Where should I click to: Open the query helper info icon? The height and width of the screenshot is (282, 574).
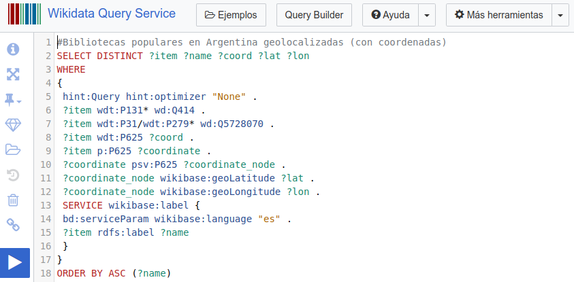pos(13,50)
